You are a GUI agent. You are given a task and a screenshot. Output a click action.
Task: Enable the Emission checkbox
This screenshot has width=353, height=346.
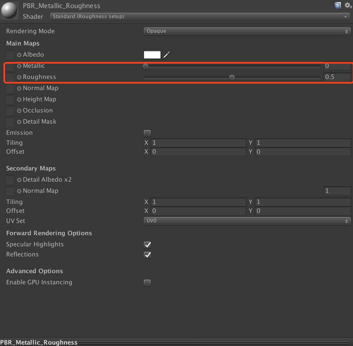(147, 133)
